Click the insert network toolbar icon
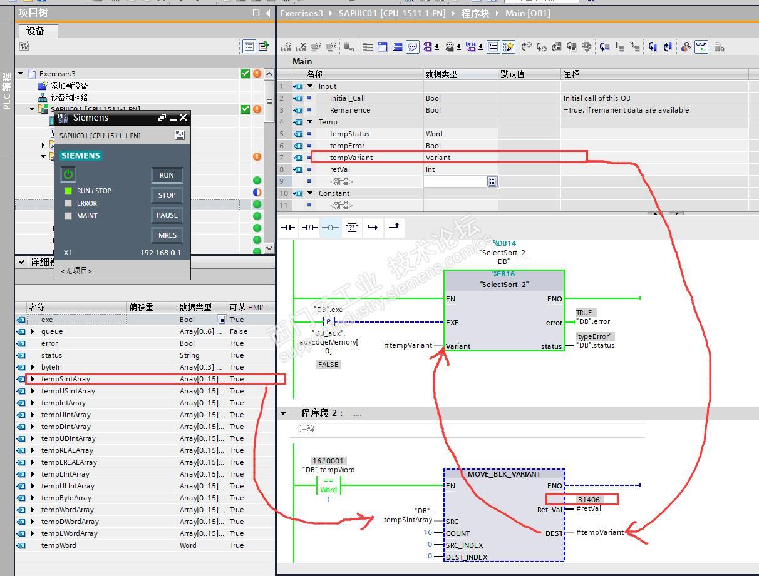 [286, 47]
